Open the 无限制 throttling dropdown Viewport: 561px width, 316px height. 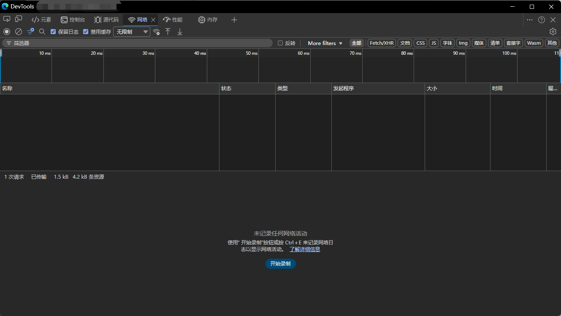pyautogui.click(x=131, y=32)
